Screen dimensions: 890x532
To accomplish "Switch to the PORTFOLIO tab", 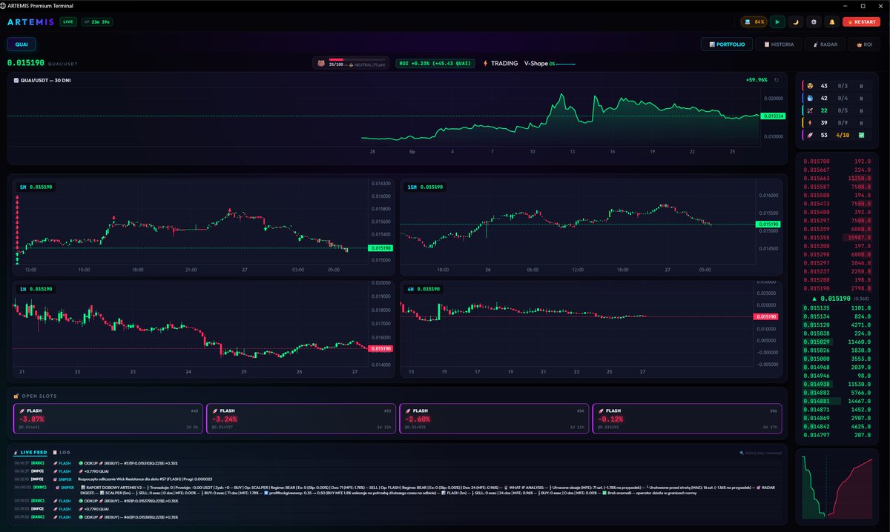I will [728, 44].
